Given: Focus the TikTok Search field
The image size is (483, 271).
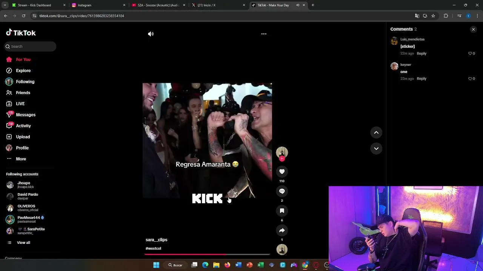Looking at the screenshot, I should pyautogui.click(x=30, y=46).
